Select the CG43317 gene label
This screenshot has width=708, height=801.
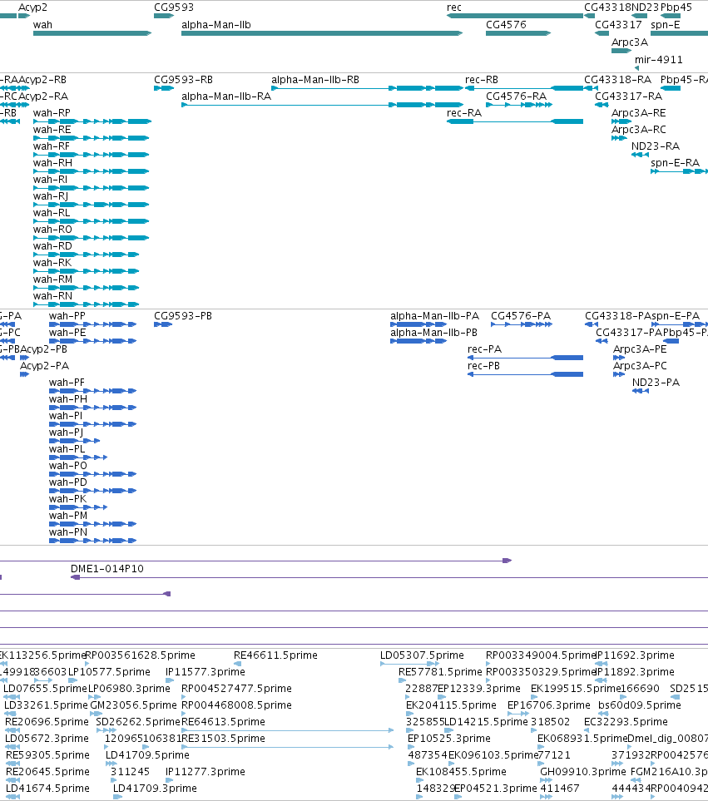[x=618, y=24]
